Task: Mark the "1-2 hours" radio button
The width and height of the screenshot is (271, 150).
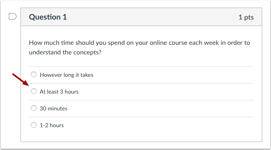Action: (x=34, y=125)
